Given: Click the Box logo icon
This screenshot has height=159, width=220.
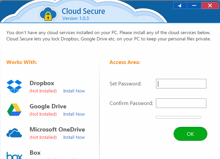Looking at the screenshot, I should coord(14,155).
